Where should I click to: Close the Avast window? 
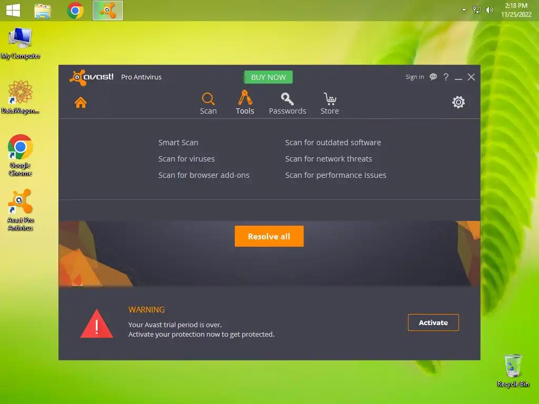[x=471, y=77]
